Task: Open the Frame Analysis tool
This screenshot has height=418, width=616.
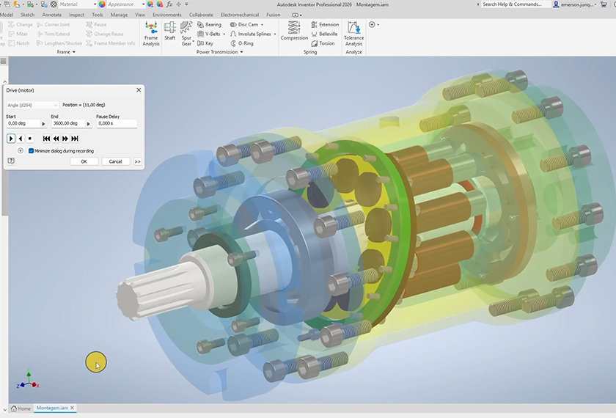Action: pyautogui.click(x=151, y=34)
